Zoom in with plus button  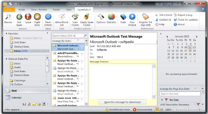(199, 109)
